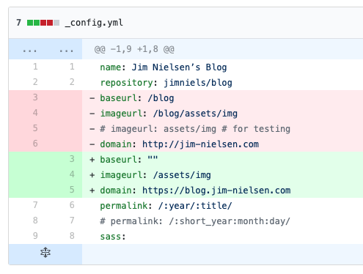
Task: Expand hidden lines below the diff
Action: [45, 253]
